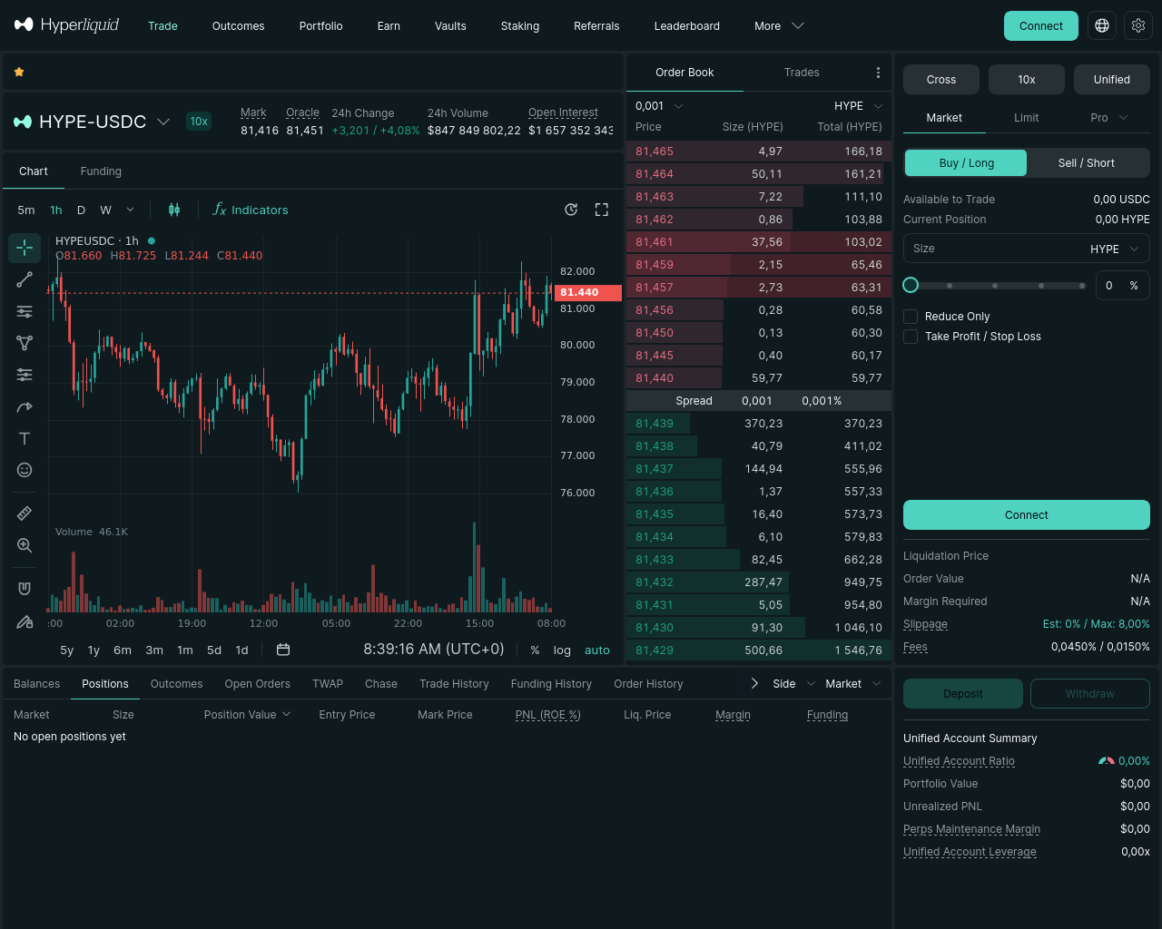Activate the chart zoom-in tool
1162x929 pixels.
tap(25, 545)
